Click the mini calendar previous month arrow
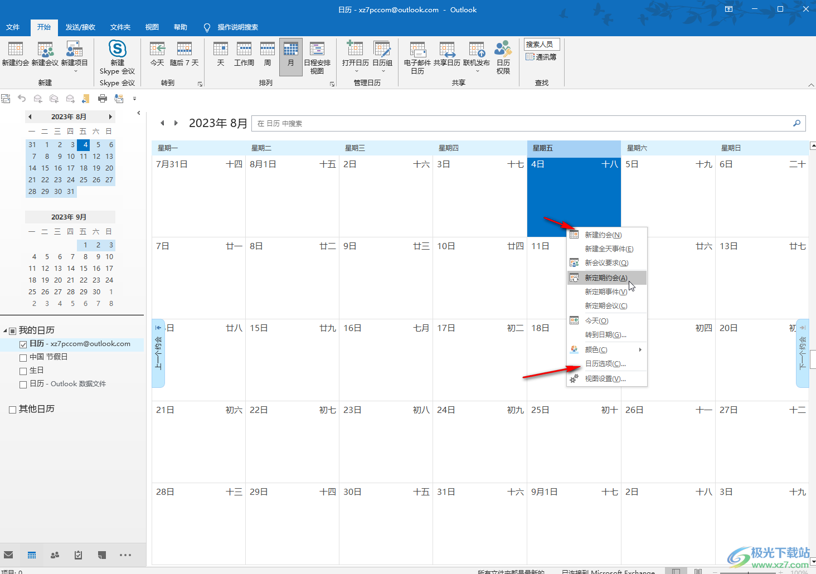Image resolution: width=816 pixels, height=574 pixels. (x=30, y=117)
